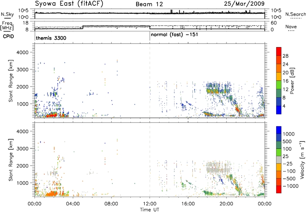Click the 'Time UT' axis title
The width and height of the screenshot is (306, 212).
(150, 210)
